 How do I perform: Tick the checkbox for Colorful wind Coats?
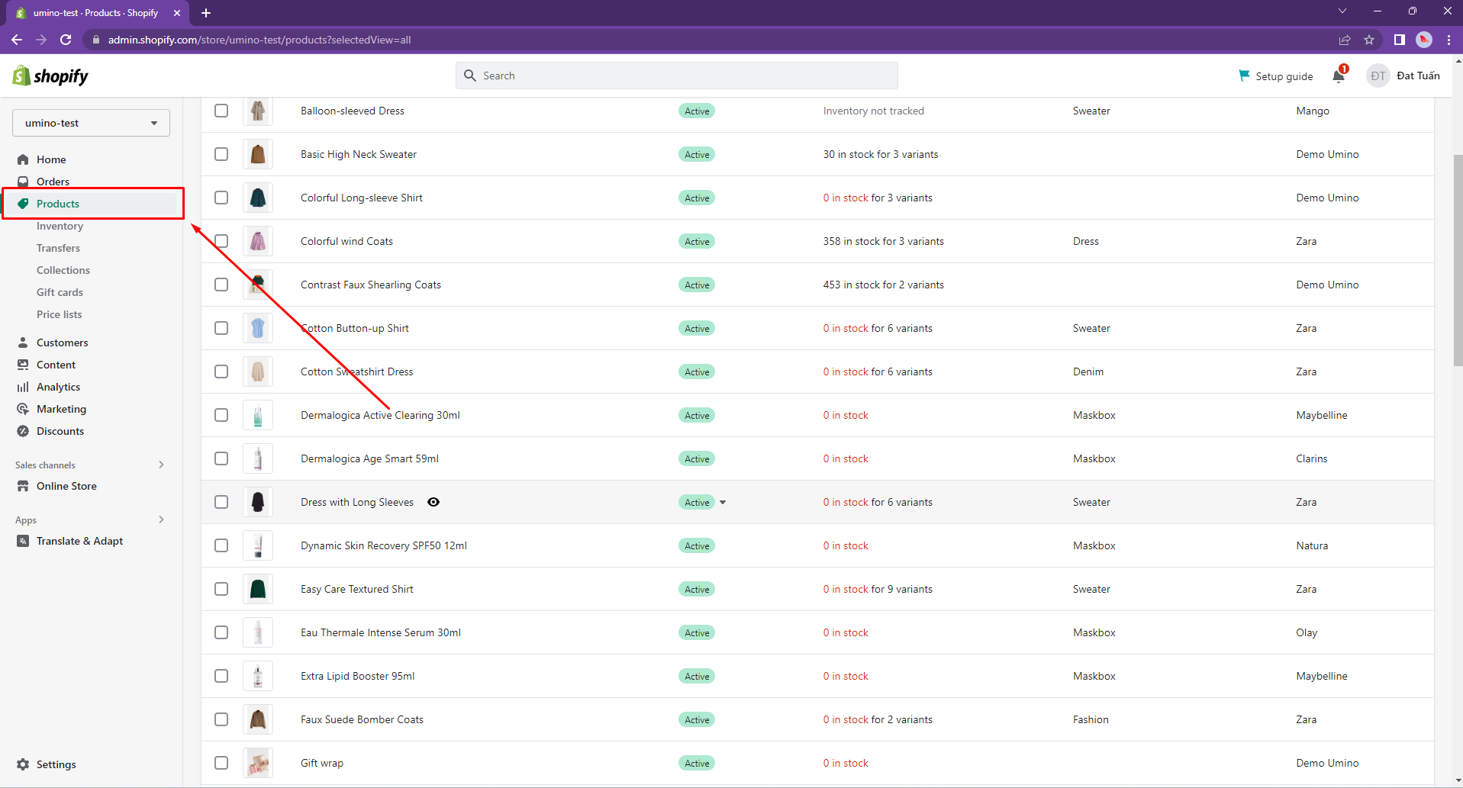221,241
